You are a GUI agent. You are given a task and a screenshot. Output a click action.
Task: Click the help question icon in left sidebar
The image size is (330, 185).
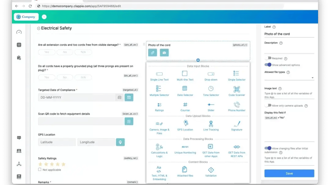click(19, 177)
